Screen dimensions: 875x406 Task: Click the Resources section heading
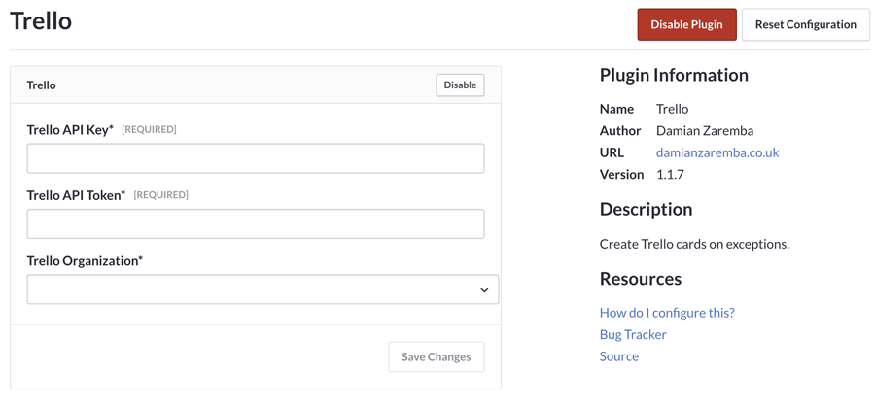[x=641, y=279]
